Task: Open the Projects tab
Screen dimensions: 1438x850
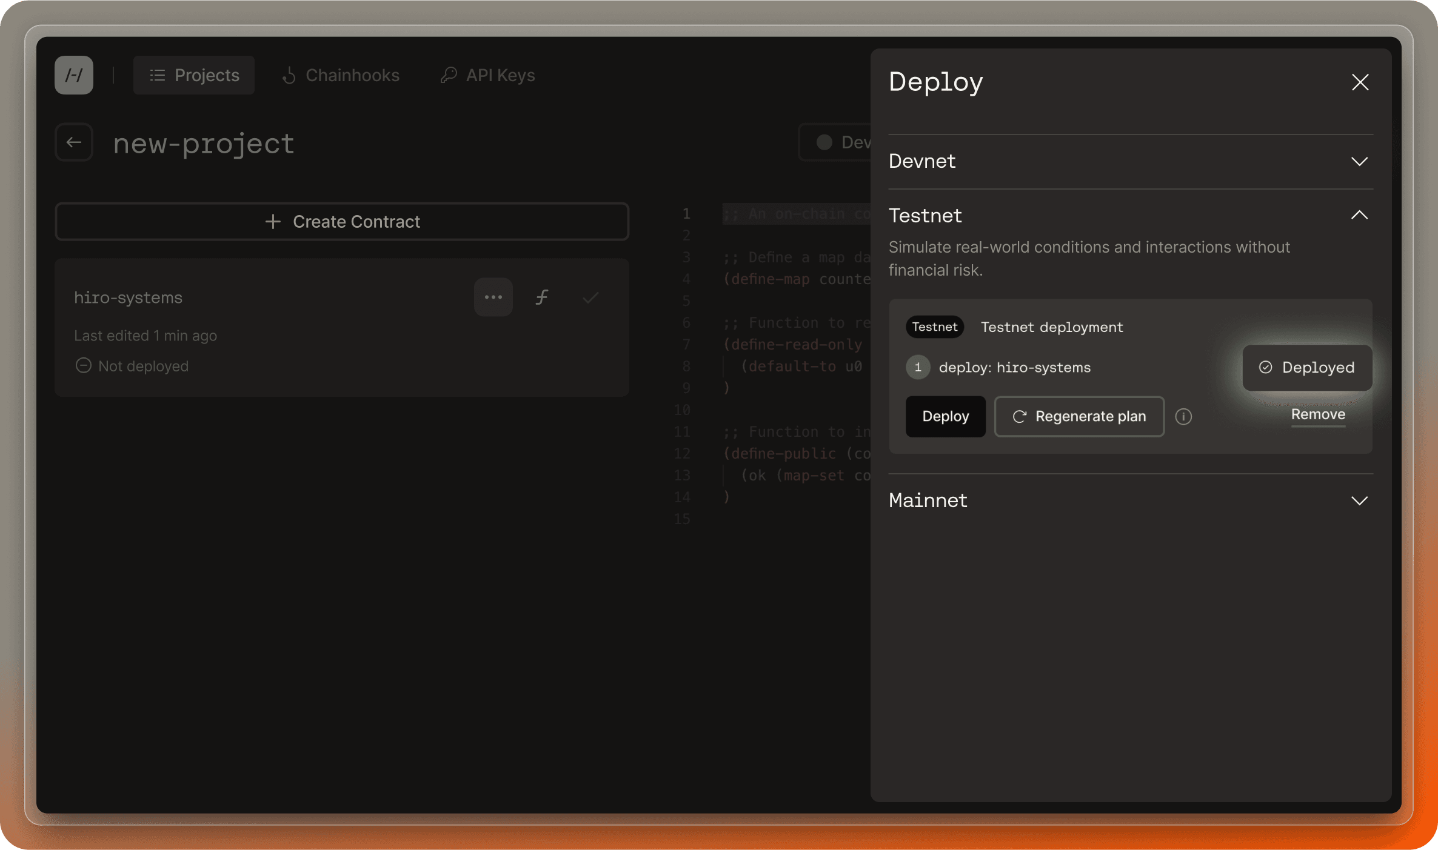Action: tap(194, 75)
